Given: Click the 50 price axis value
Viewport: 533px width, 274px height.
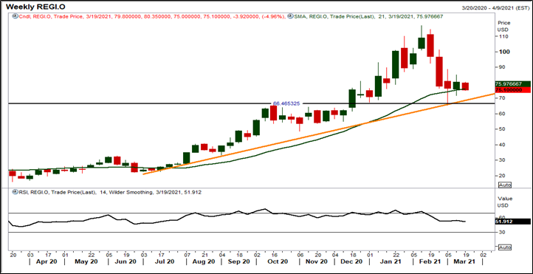Looking at the screenshot, I should point(501,129).
